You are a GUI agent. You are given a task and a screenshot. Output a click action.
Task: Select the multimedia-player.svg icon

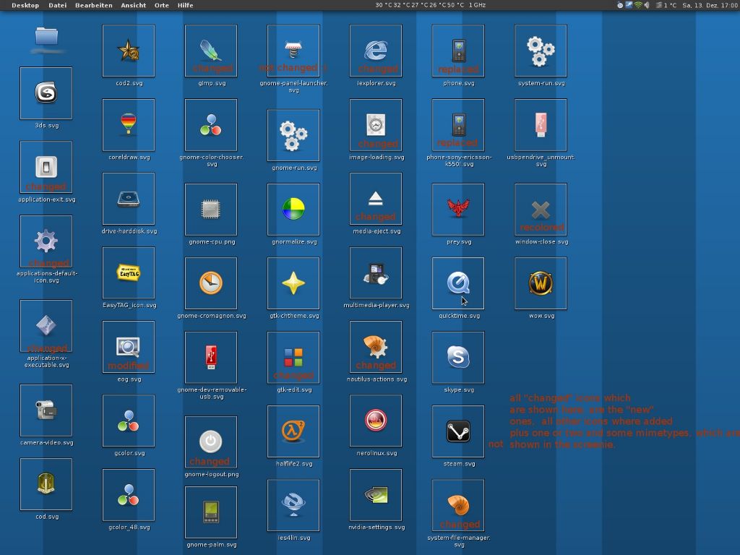(376, 272)
